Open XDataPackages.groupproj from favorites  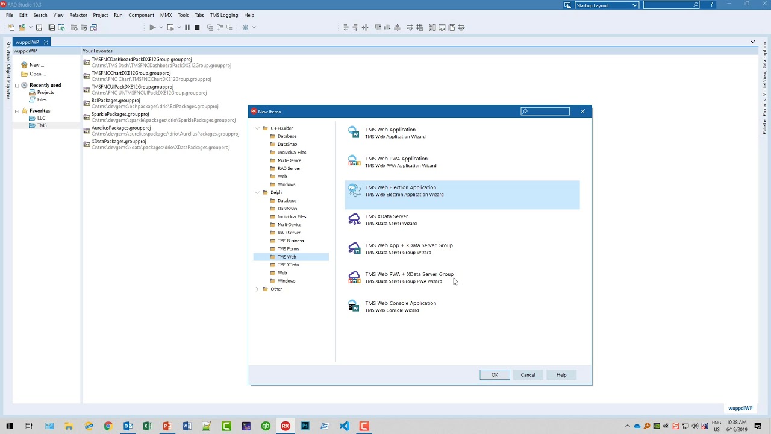[x=119, y=142]
